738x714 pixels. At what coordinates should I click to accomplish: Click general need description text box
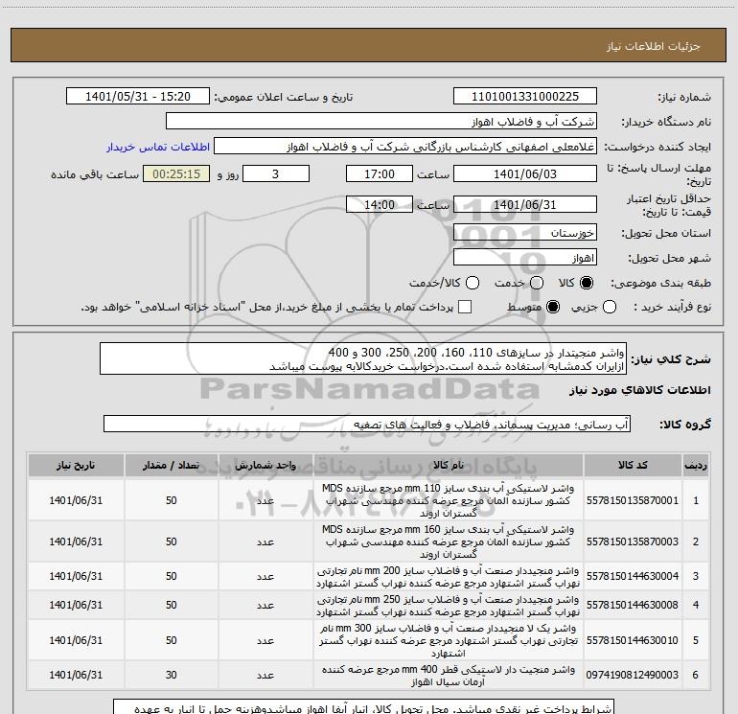pos(363,358)
